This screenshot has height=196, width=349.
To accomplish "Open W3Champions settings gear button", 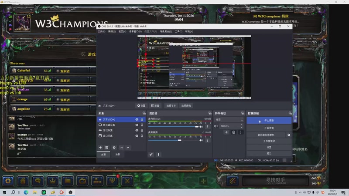I will pyautogui.click(x=8, y=181).
